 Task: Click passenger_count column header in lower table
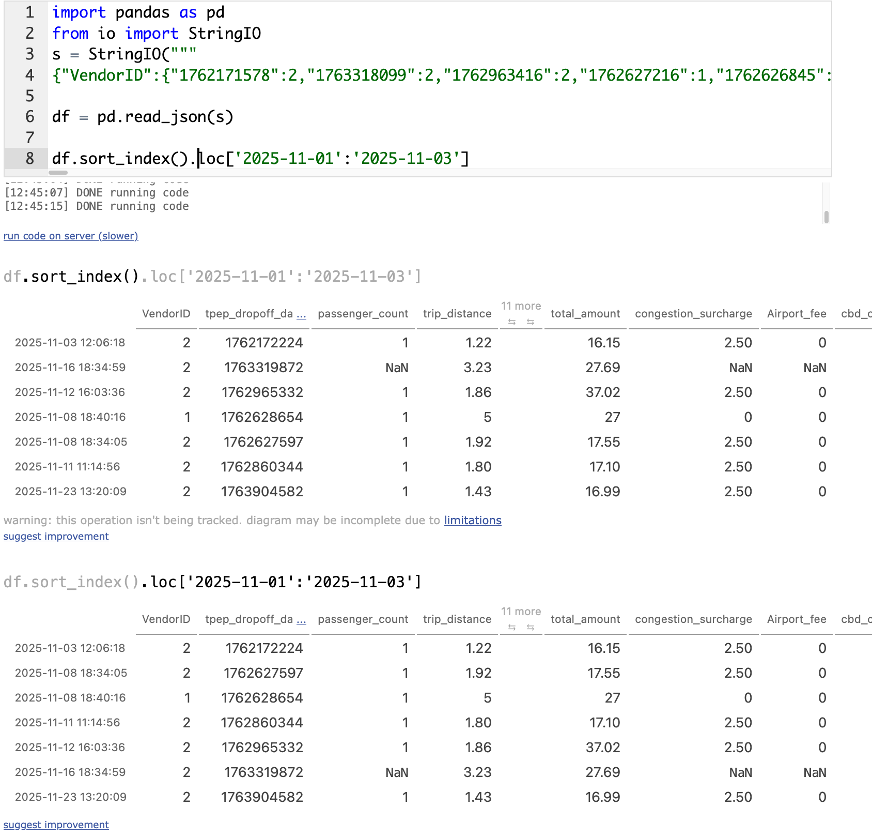(x=363, y=619)
